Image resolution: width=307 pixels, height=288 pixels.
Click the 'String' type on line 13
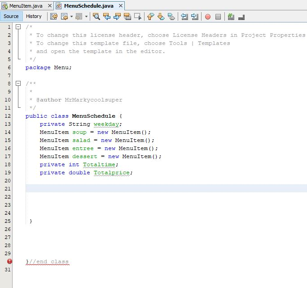79,124
